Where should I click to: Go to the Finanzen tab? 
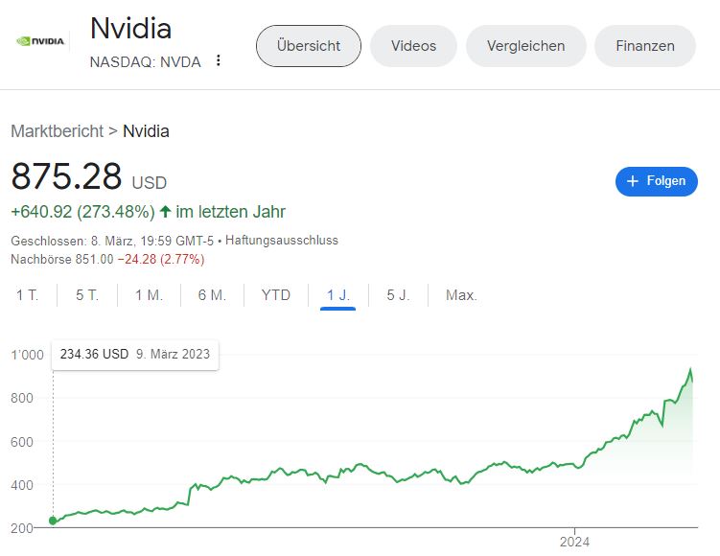tap(645, 46)
